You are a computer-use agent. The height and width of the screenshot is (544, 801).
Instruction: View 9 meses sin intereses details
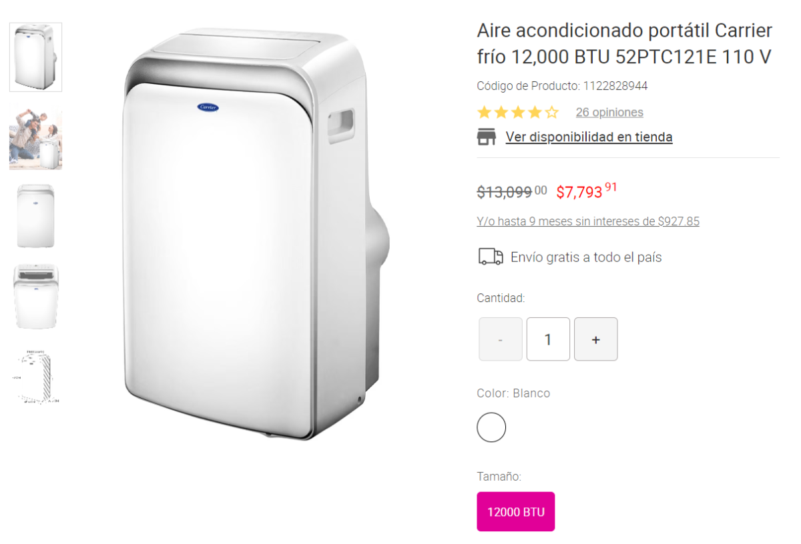[588, 221]
